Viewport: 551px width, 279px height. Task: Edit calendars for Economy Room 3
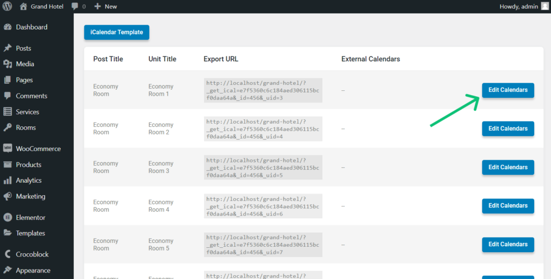tap(508, 167)
